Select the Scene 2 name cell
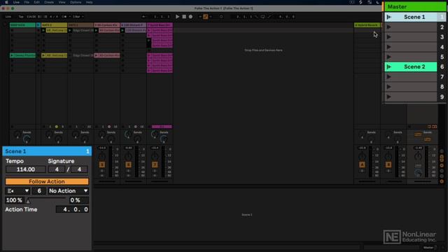448x252 pixels. [414, 67]
